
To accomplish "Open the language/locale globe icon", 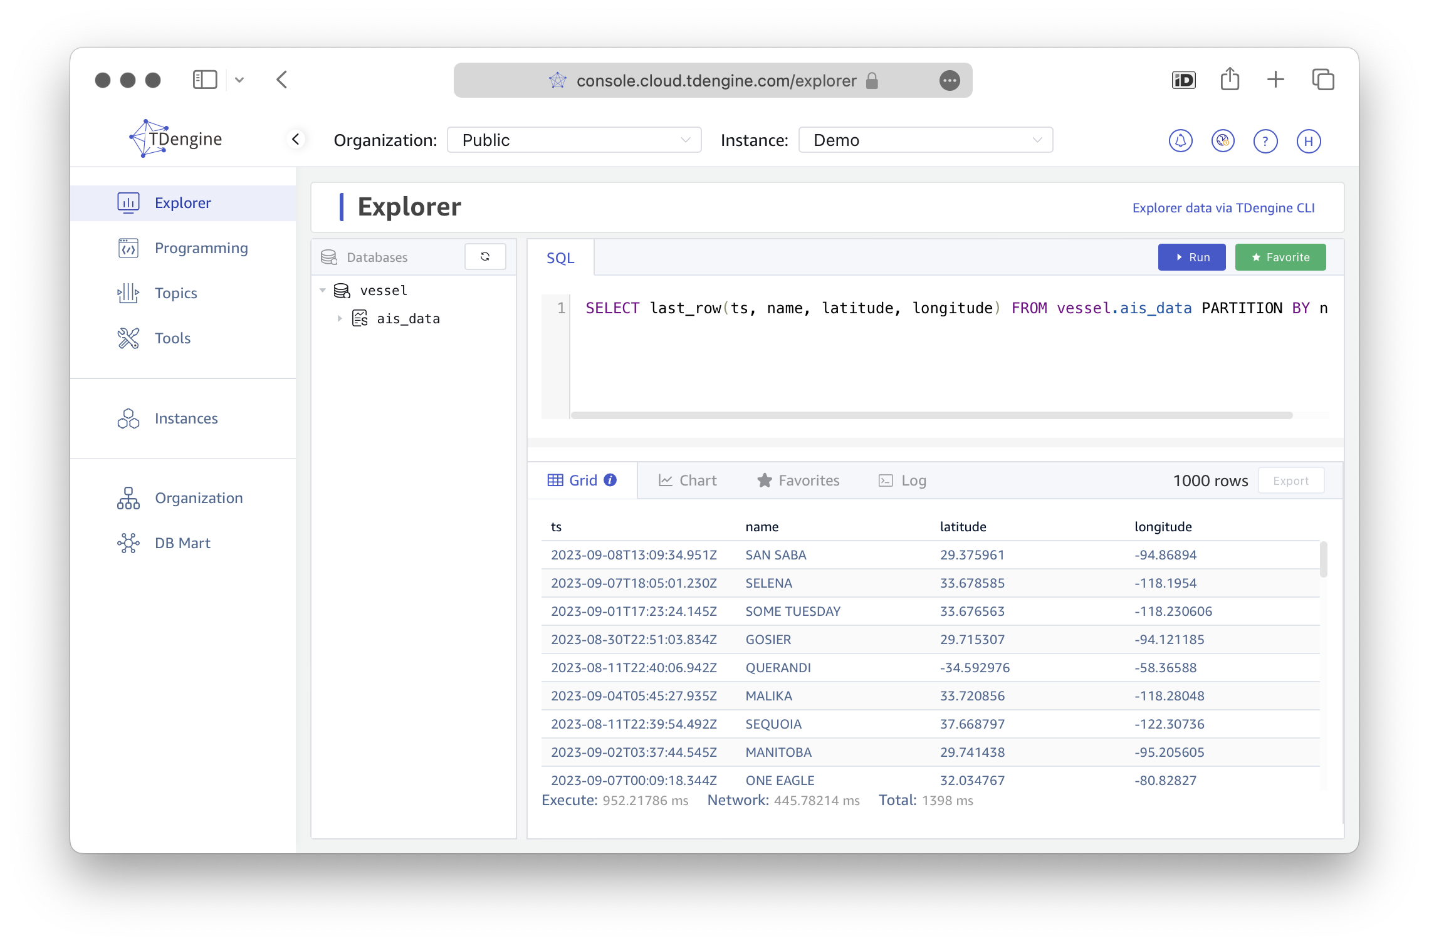I will pos(1223,140).
